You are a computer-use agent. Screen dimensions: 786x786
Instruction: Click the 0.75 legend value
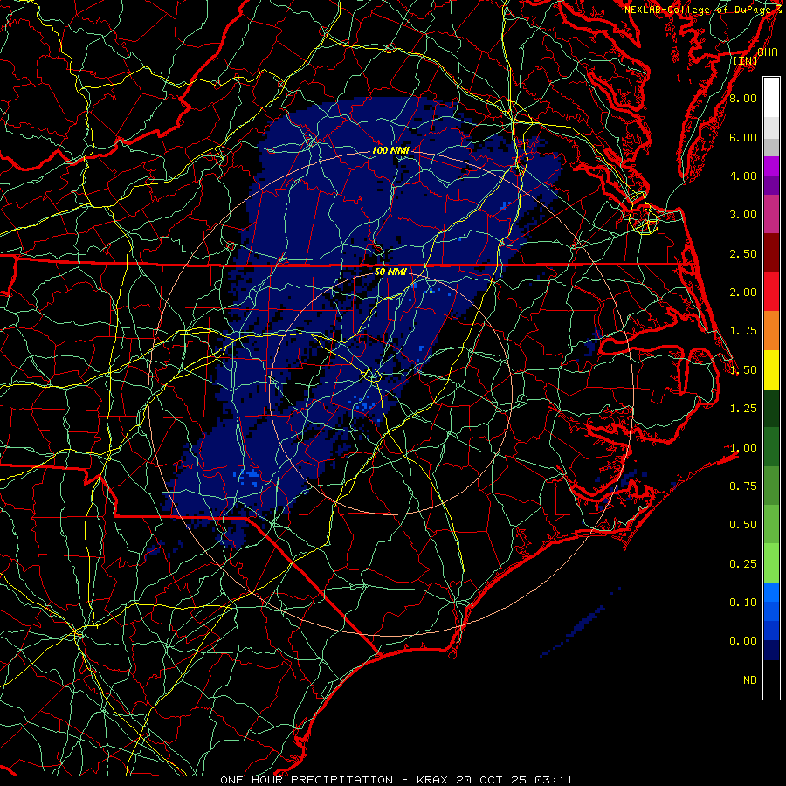click(743, 486)
